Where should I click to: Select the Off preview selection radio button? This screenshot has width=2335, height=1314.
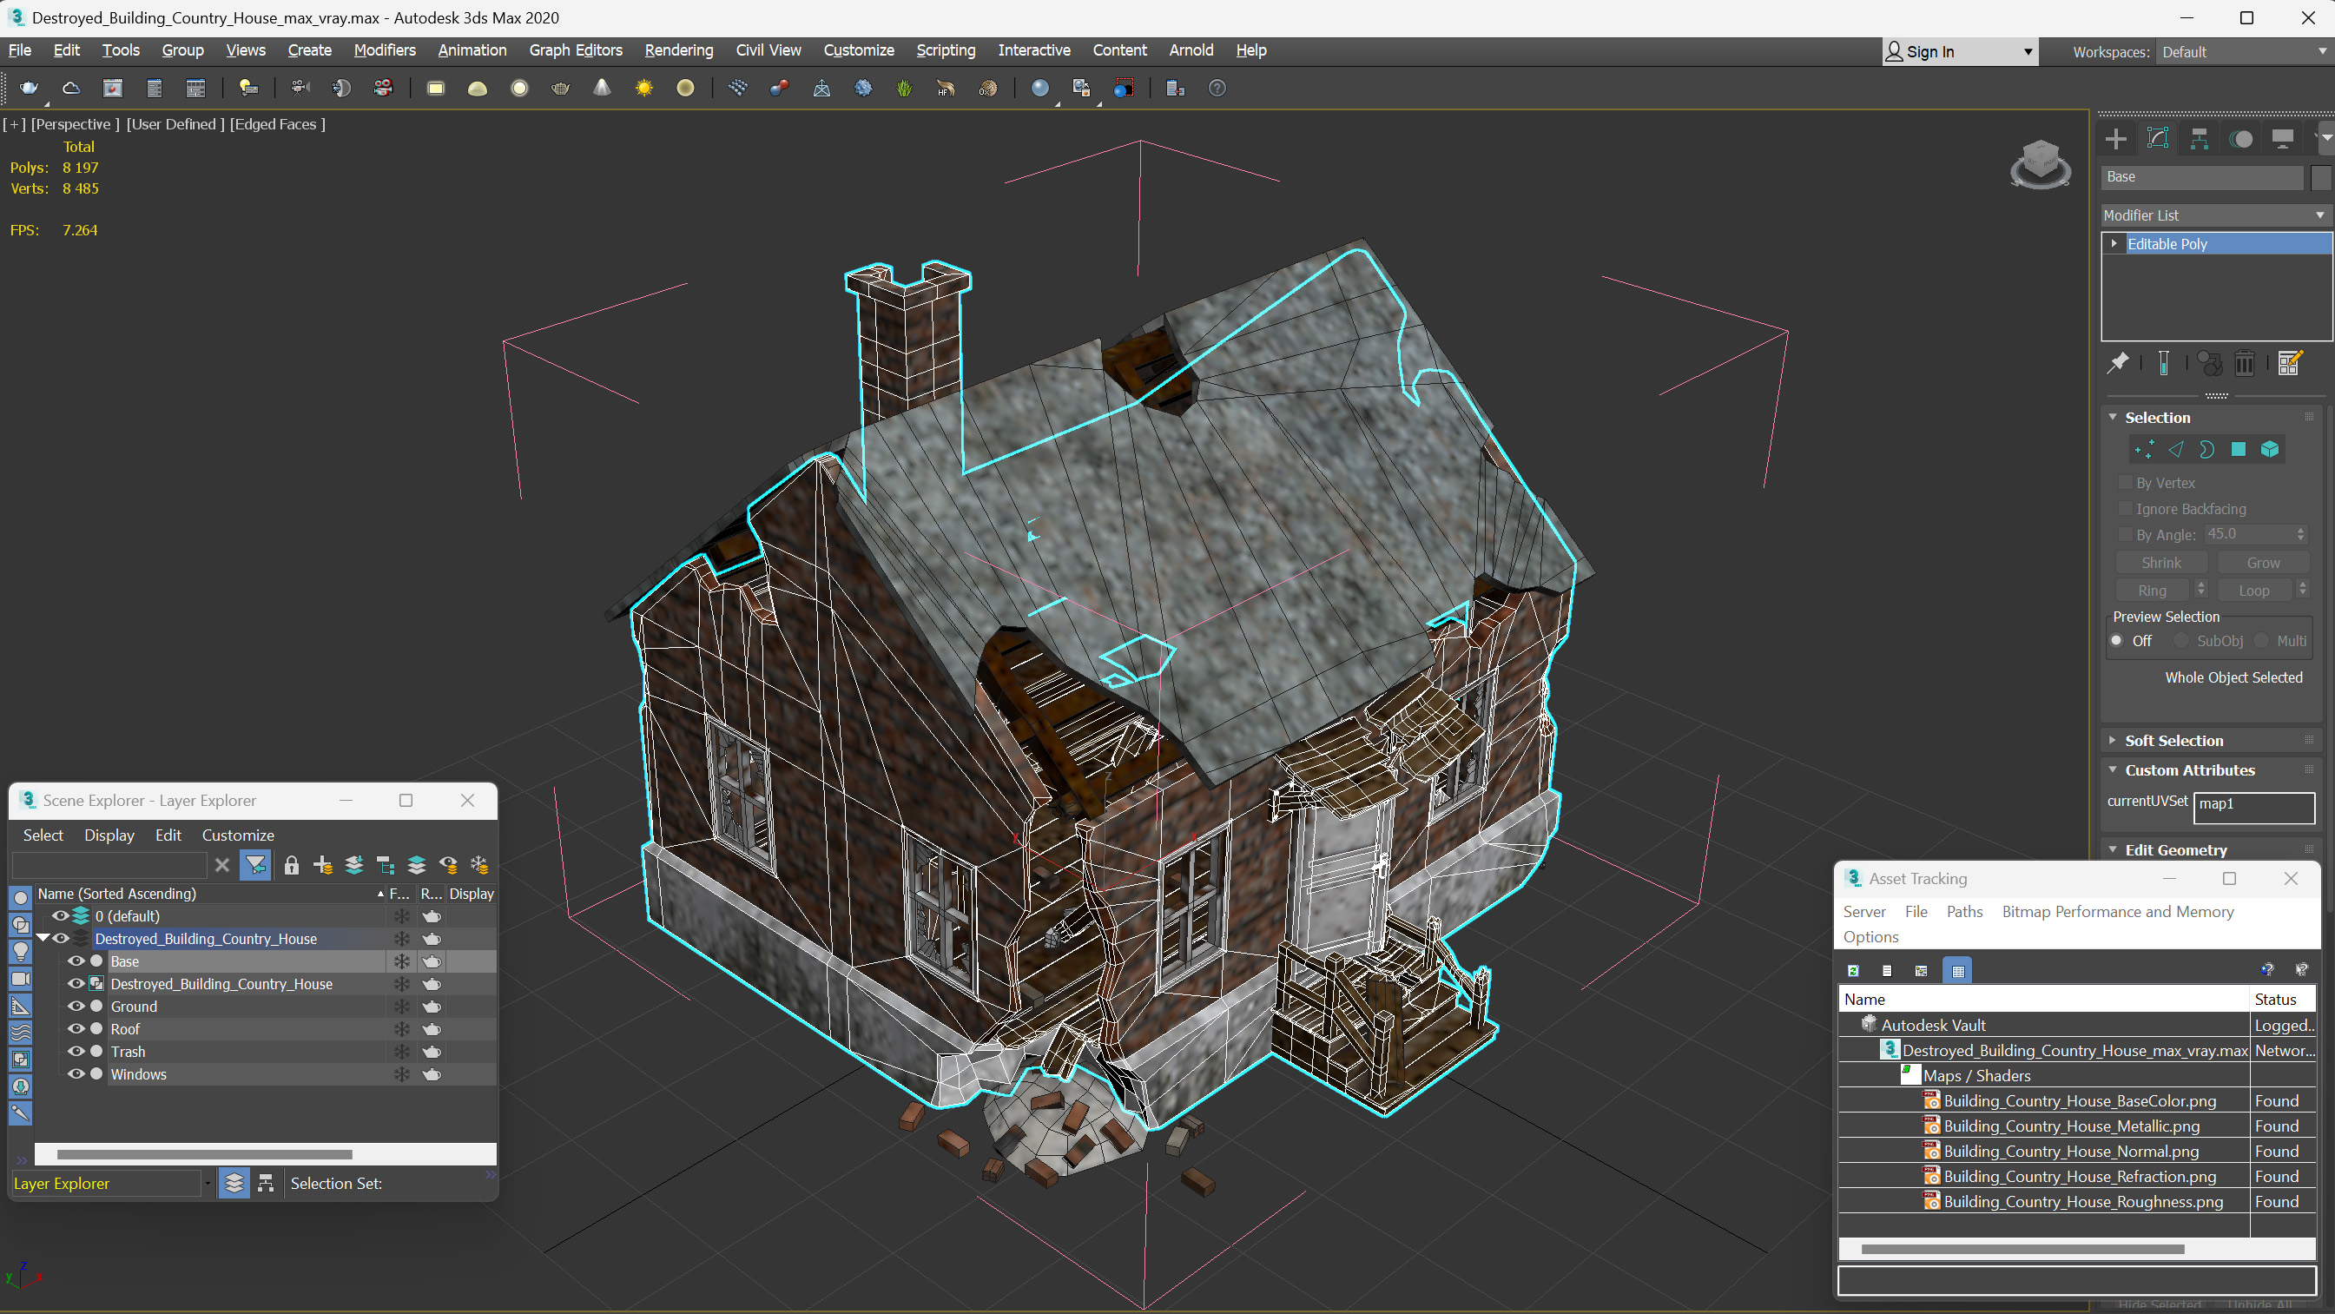[x=2117, y=640]
